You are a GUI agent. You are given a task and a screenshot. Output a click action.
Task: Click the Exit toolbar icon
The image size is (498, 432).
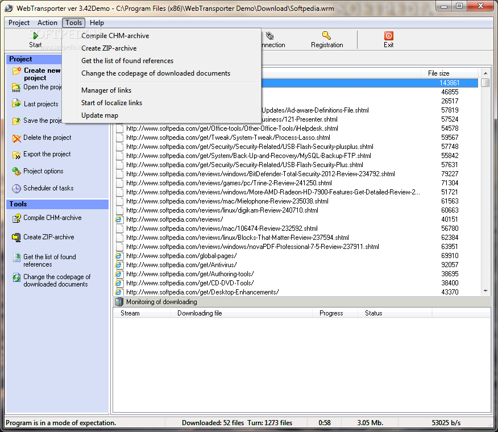pyautogui.click(x=388, y=36)
